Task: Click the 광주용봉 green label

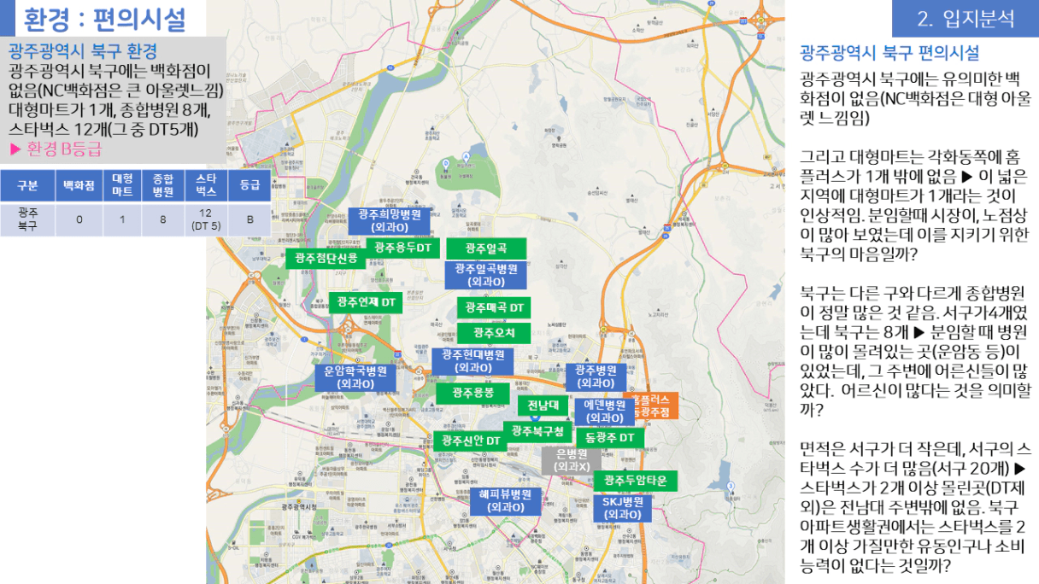Action: pos(473,393)
